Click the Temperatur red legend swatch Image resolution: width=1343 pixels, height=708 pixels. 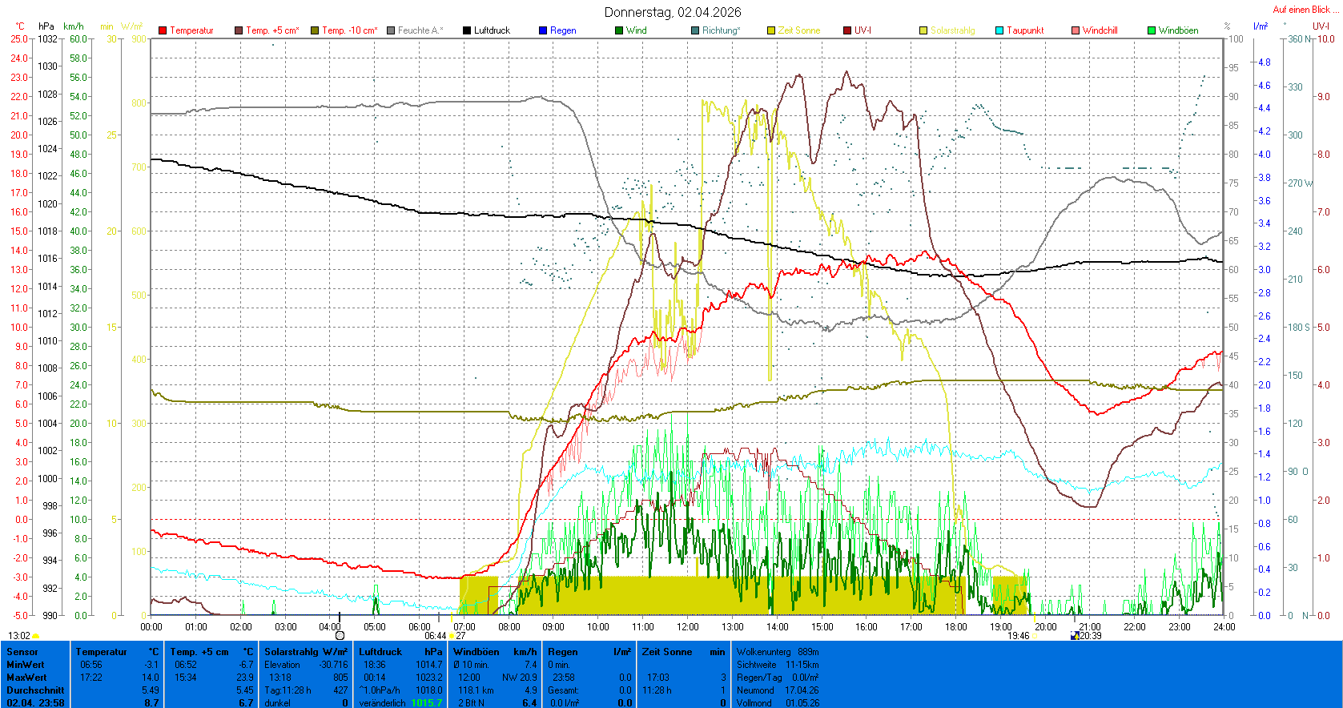pyautogui.click(x=163, y=30)
